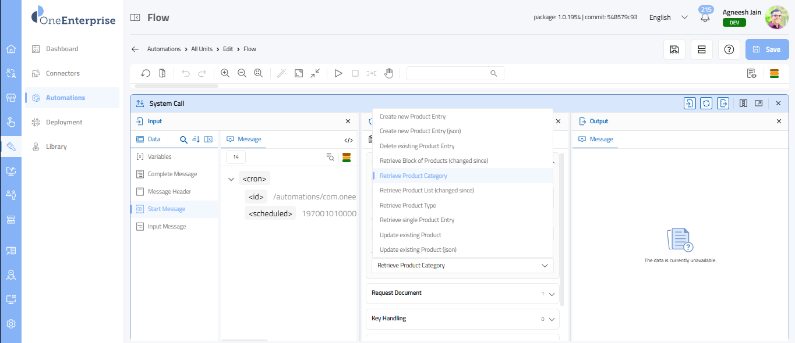This screenshot has height=343, width=795.
Task: Click the search icon in Data panel
Action: coord(183,140)
